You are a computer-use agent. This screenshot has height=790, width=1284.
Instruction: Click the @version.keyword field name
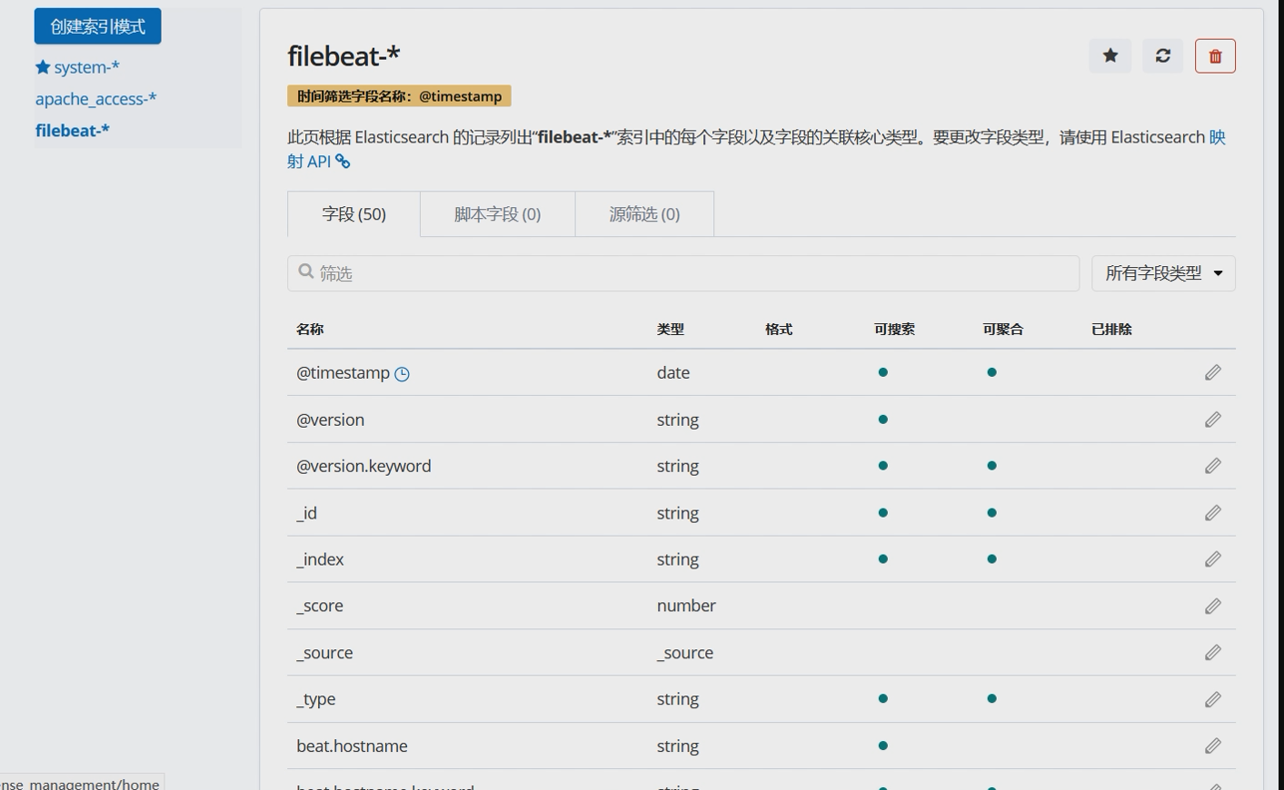coord(363,466)
